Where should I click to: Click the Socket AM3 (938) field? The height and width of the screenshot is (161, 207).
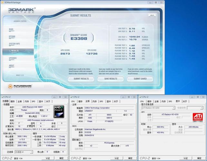(x=32, y=113)
